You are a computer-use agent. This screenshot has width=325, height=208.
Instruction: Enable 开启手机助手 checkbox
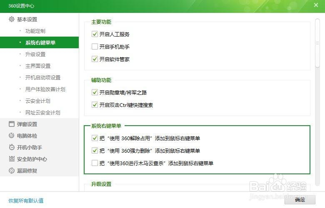pos(95,46)
